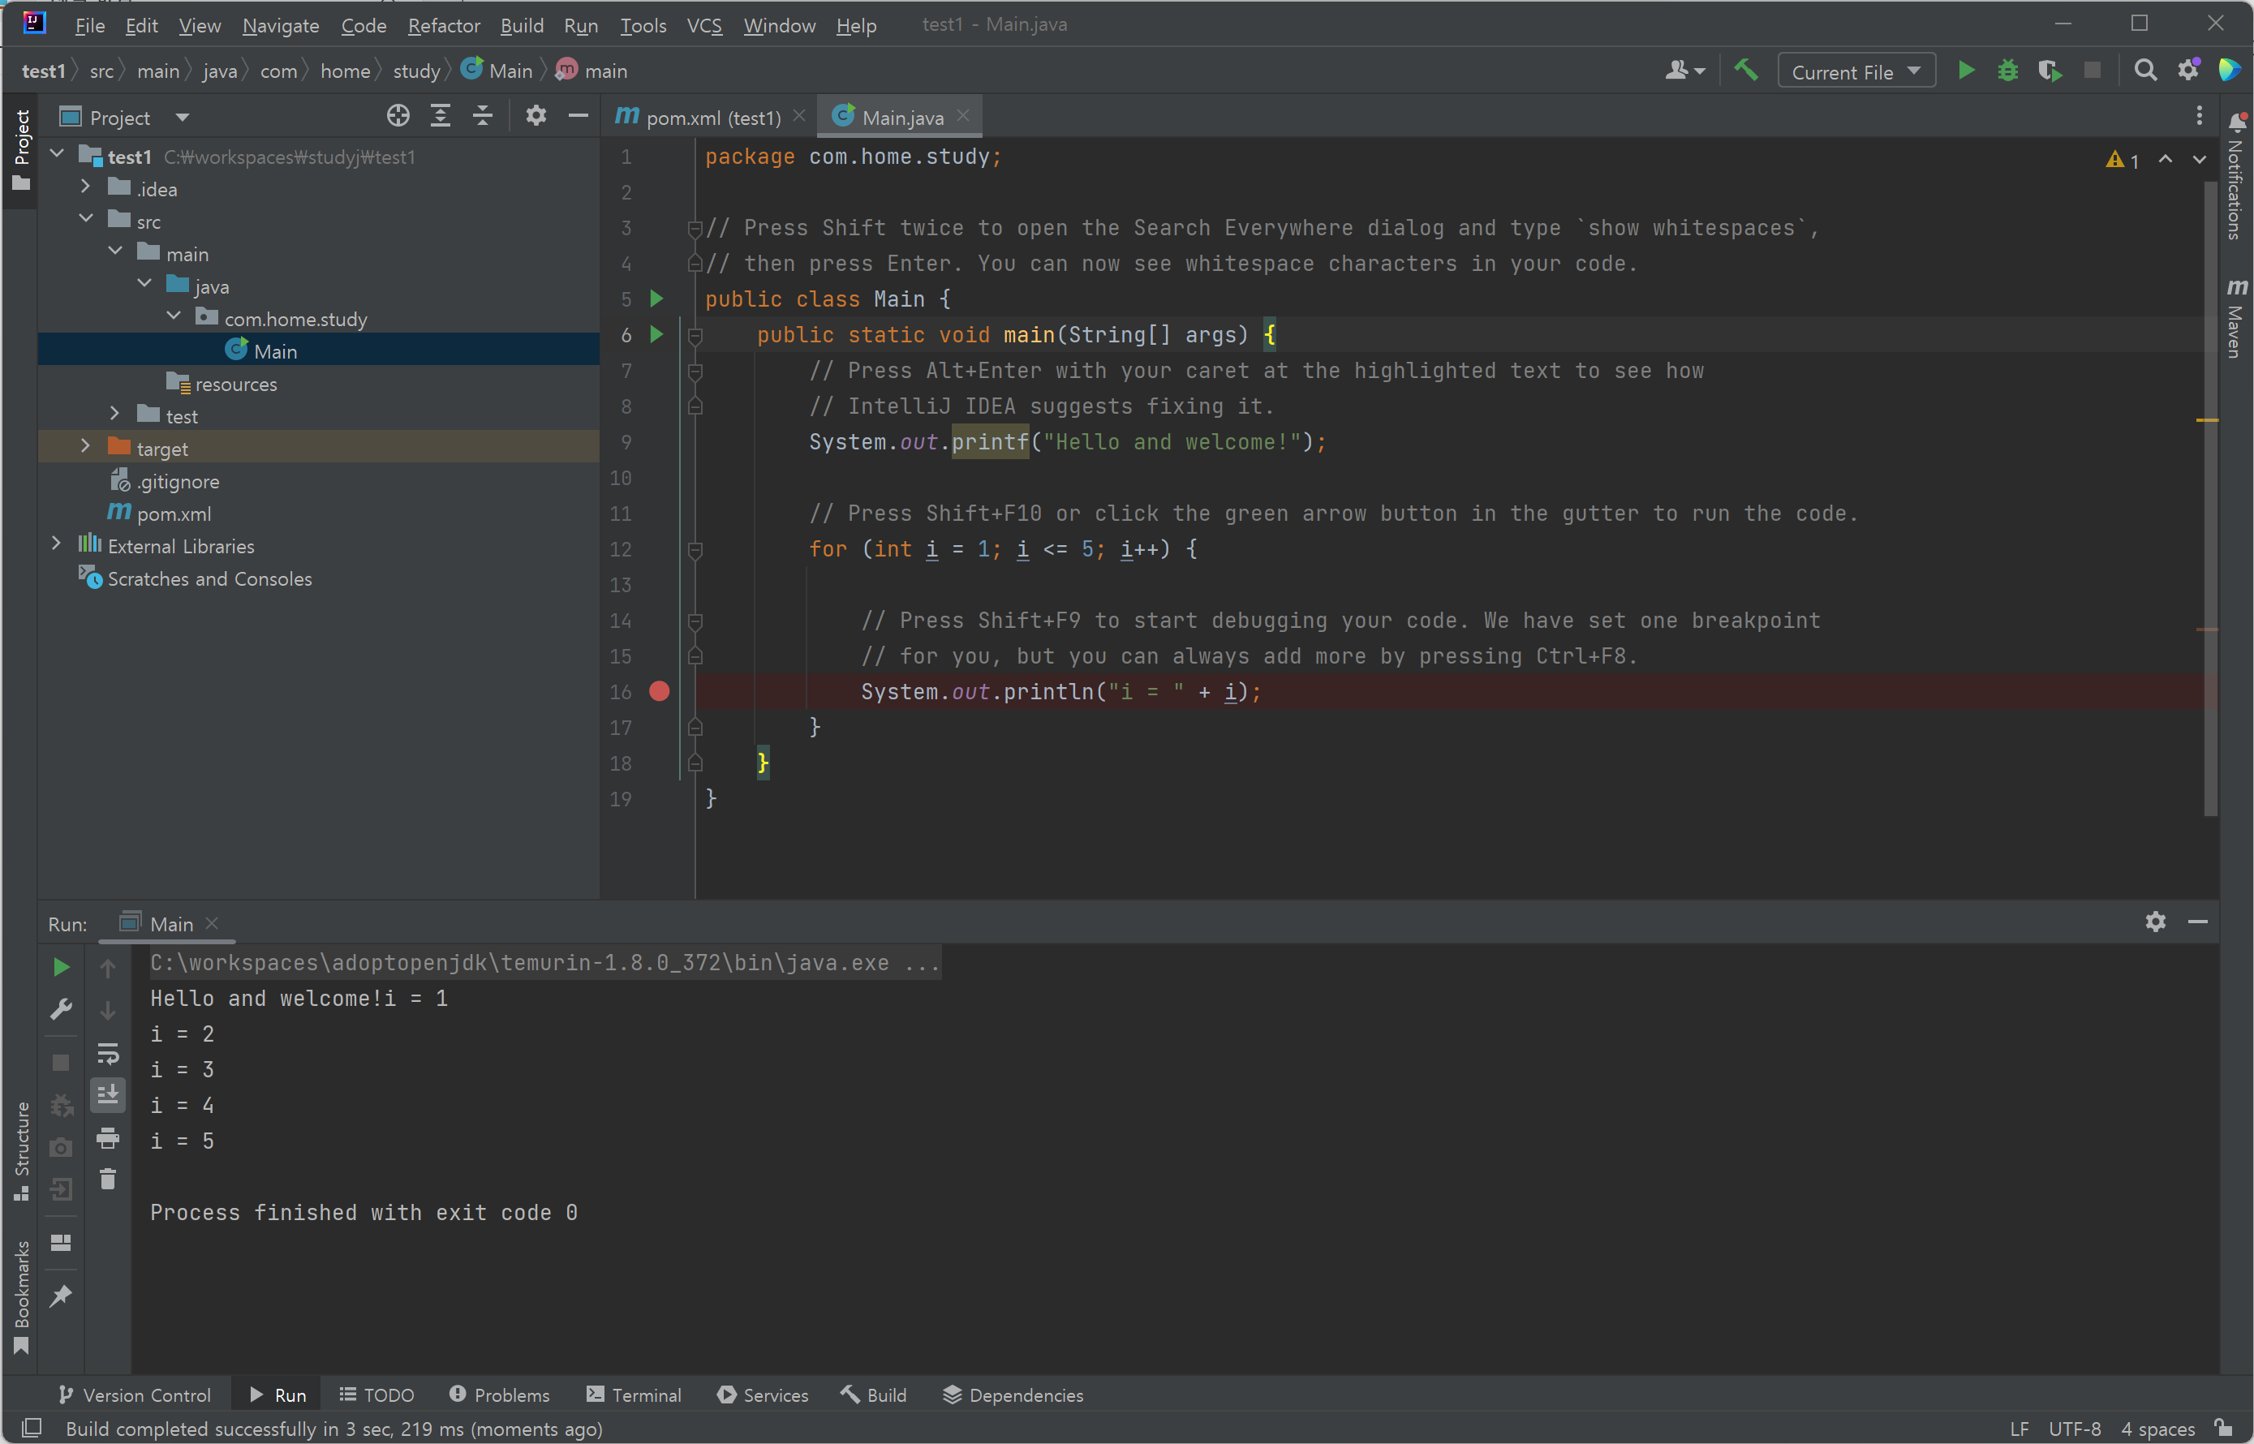
Task: Expand the target folder in project tree
Action: 85,447
